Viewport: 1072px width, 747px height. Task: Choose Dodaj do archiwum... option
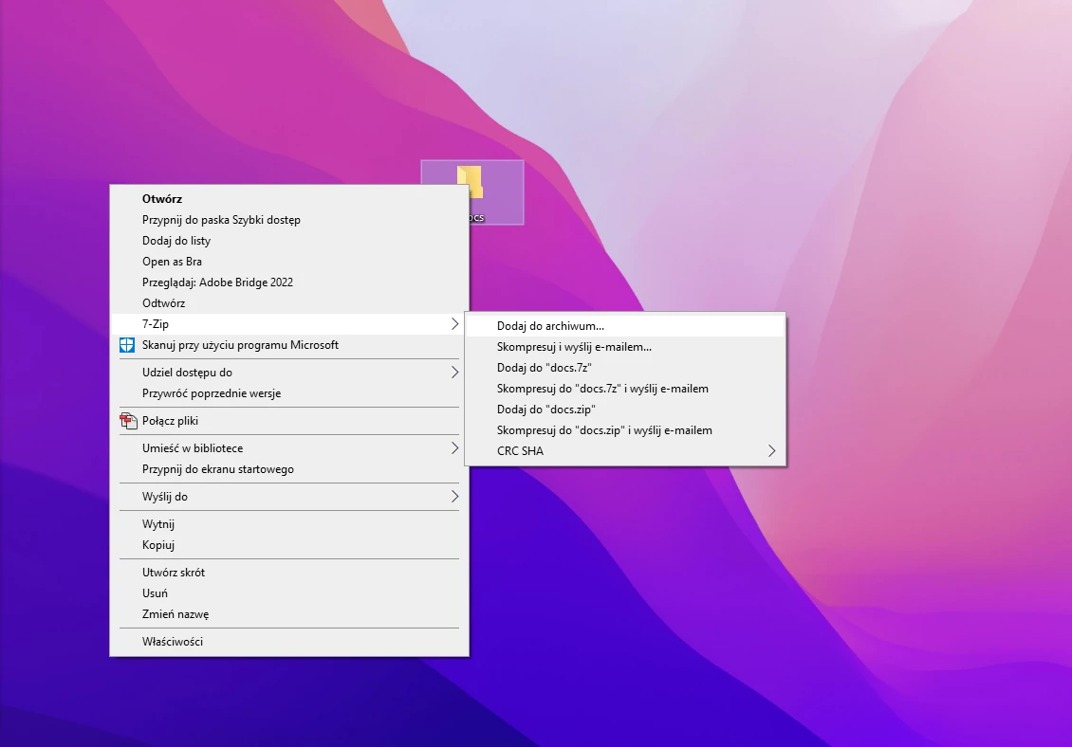tap(550, 326)
